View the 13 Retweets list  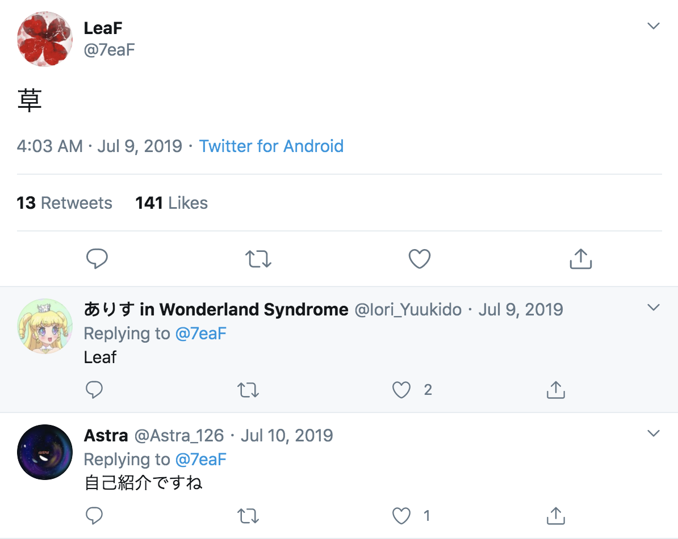click(64, 203)
